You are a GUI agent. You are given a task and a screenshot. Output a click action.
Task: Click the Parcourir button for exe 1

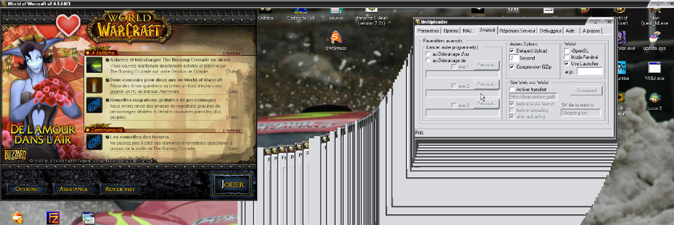point(486,65)
